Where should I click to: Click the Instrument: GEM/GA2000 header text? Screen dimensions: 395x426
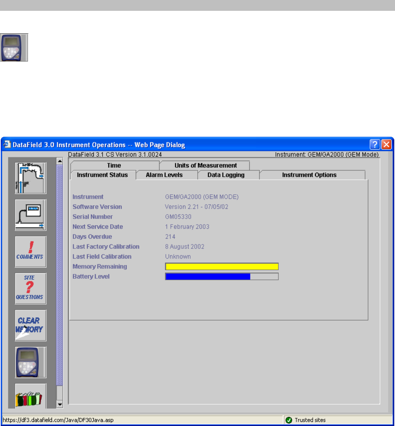(327, 155)
